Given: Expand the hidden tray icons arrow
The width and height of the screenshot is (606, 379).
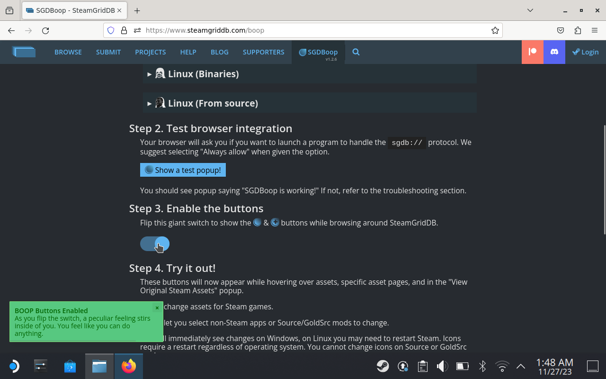Looking at the screenshot, I should pyautogui.click(x=521, y=366).
